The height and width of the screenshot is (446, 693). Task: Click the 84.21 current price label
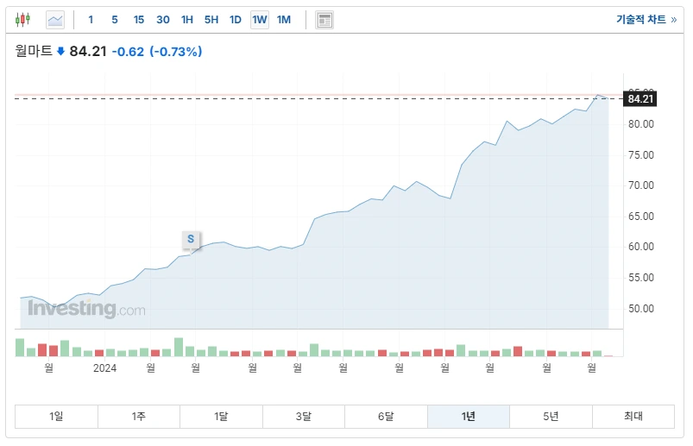640,98
